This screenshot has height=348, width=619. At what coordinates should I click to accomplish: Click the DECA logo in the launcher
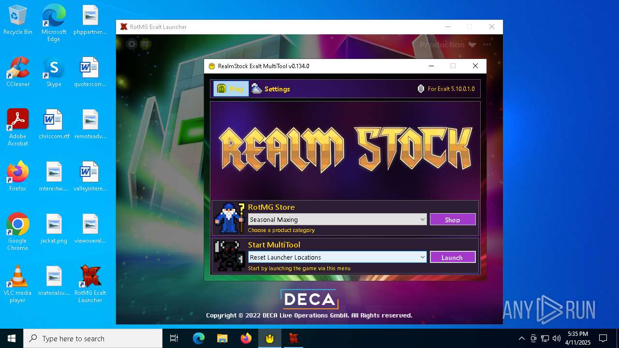tap(309, 299)
